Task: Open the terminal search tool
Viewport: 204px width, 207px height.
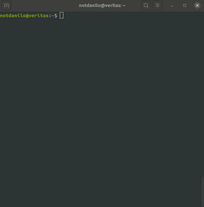Action: (x=146, y=5)
